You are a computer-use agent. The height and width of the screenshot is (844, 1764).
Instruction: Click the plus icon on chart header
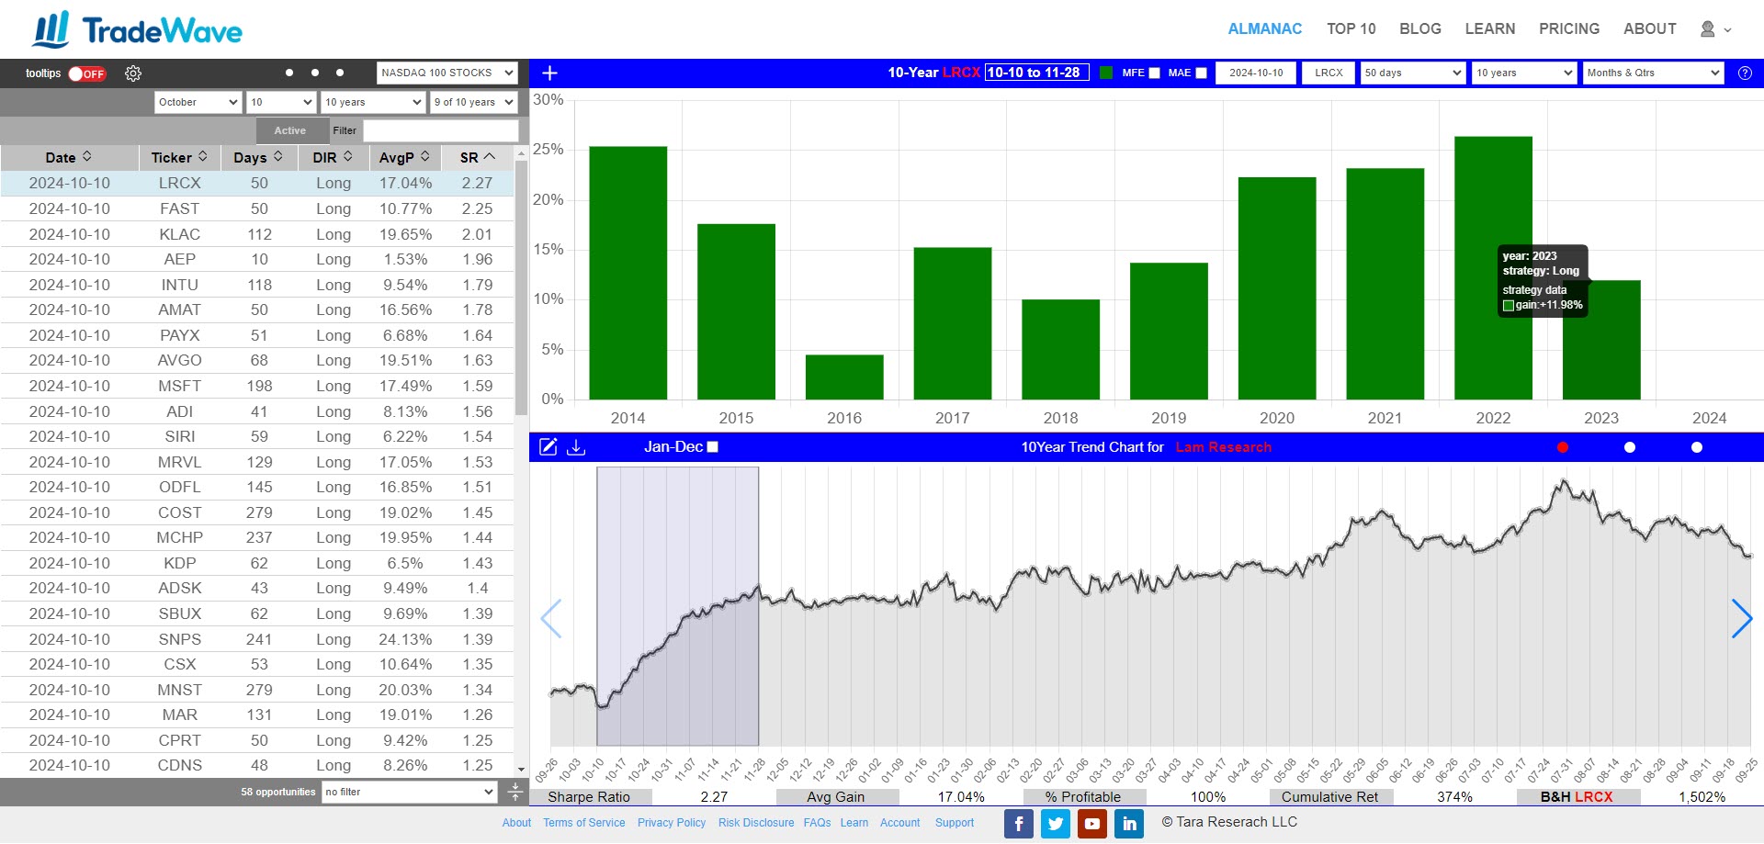point(549,73)
